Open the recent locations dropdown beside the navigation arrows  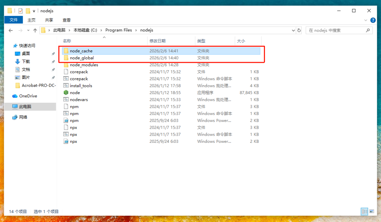click(x=28, y=30)
